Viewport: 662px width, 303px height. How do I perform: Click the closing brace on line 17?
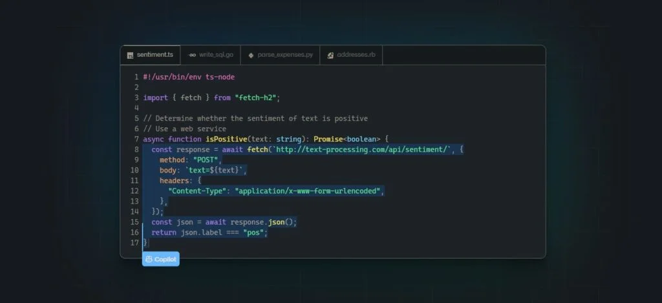pos(145,242)
